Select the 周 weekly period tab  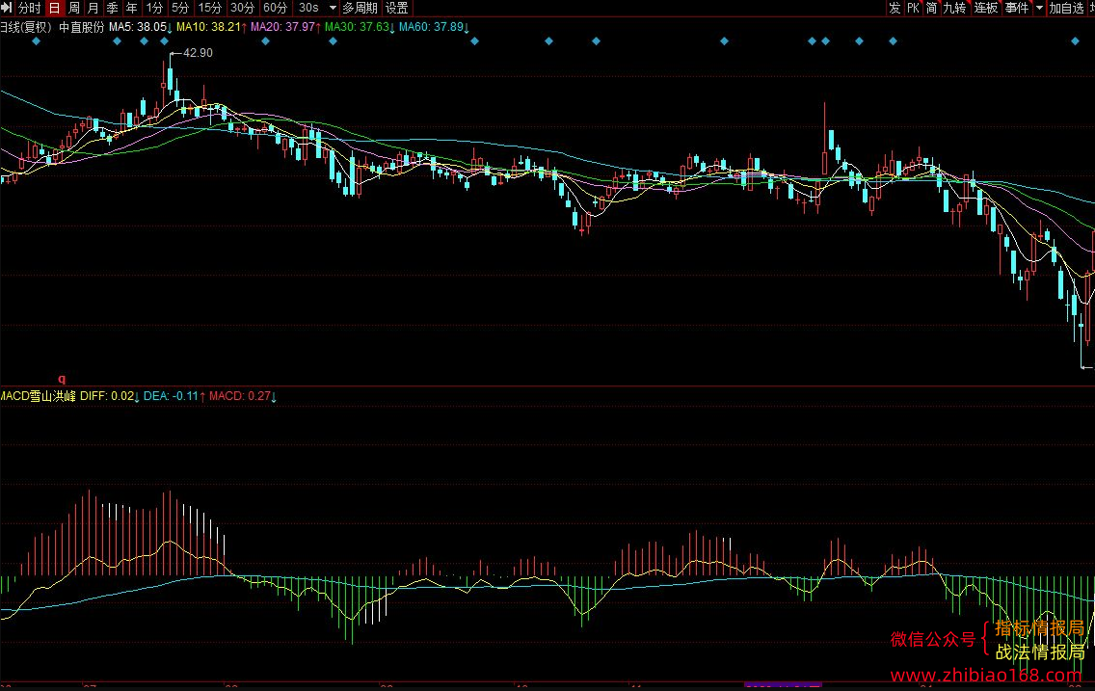[x=74, y=8]
